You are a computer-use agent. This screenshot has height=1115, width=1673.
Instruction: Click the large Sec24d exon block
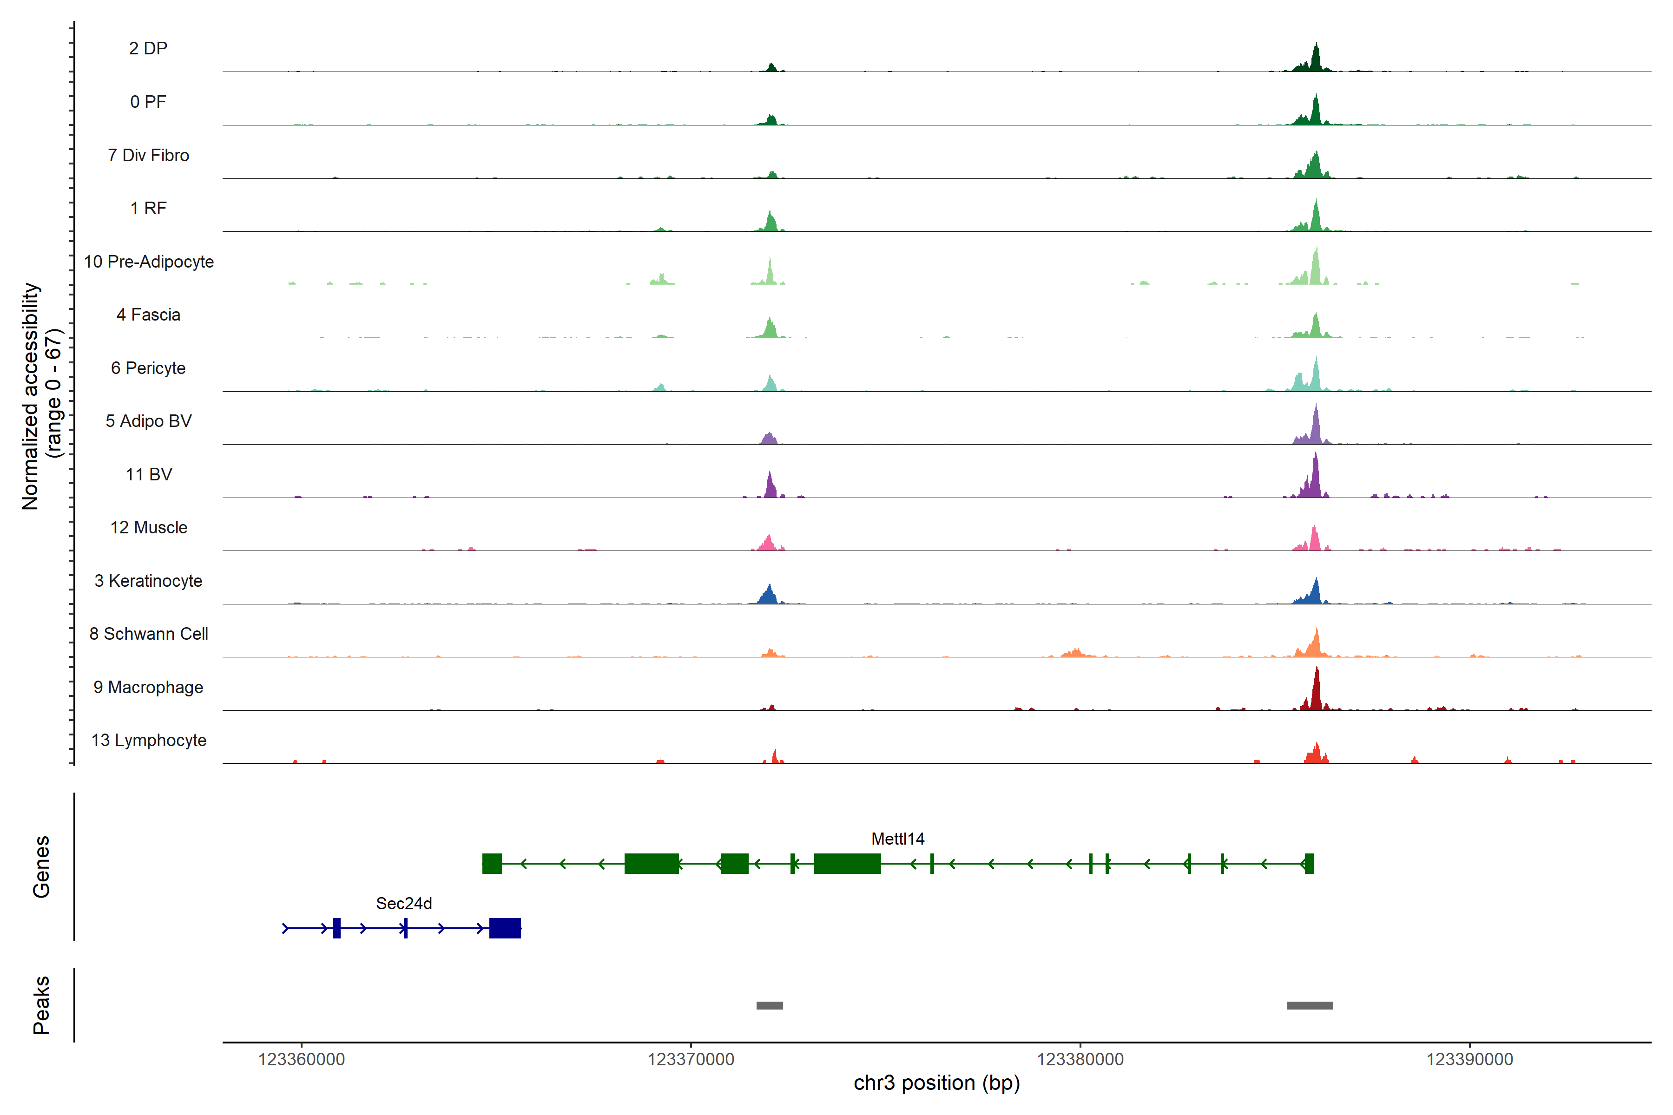pos(505,929)
